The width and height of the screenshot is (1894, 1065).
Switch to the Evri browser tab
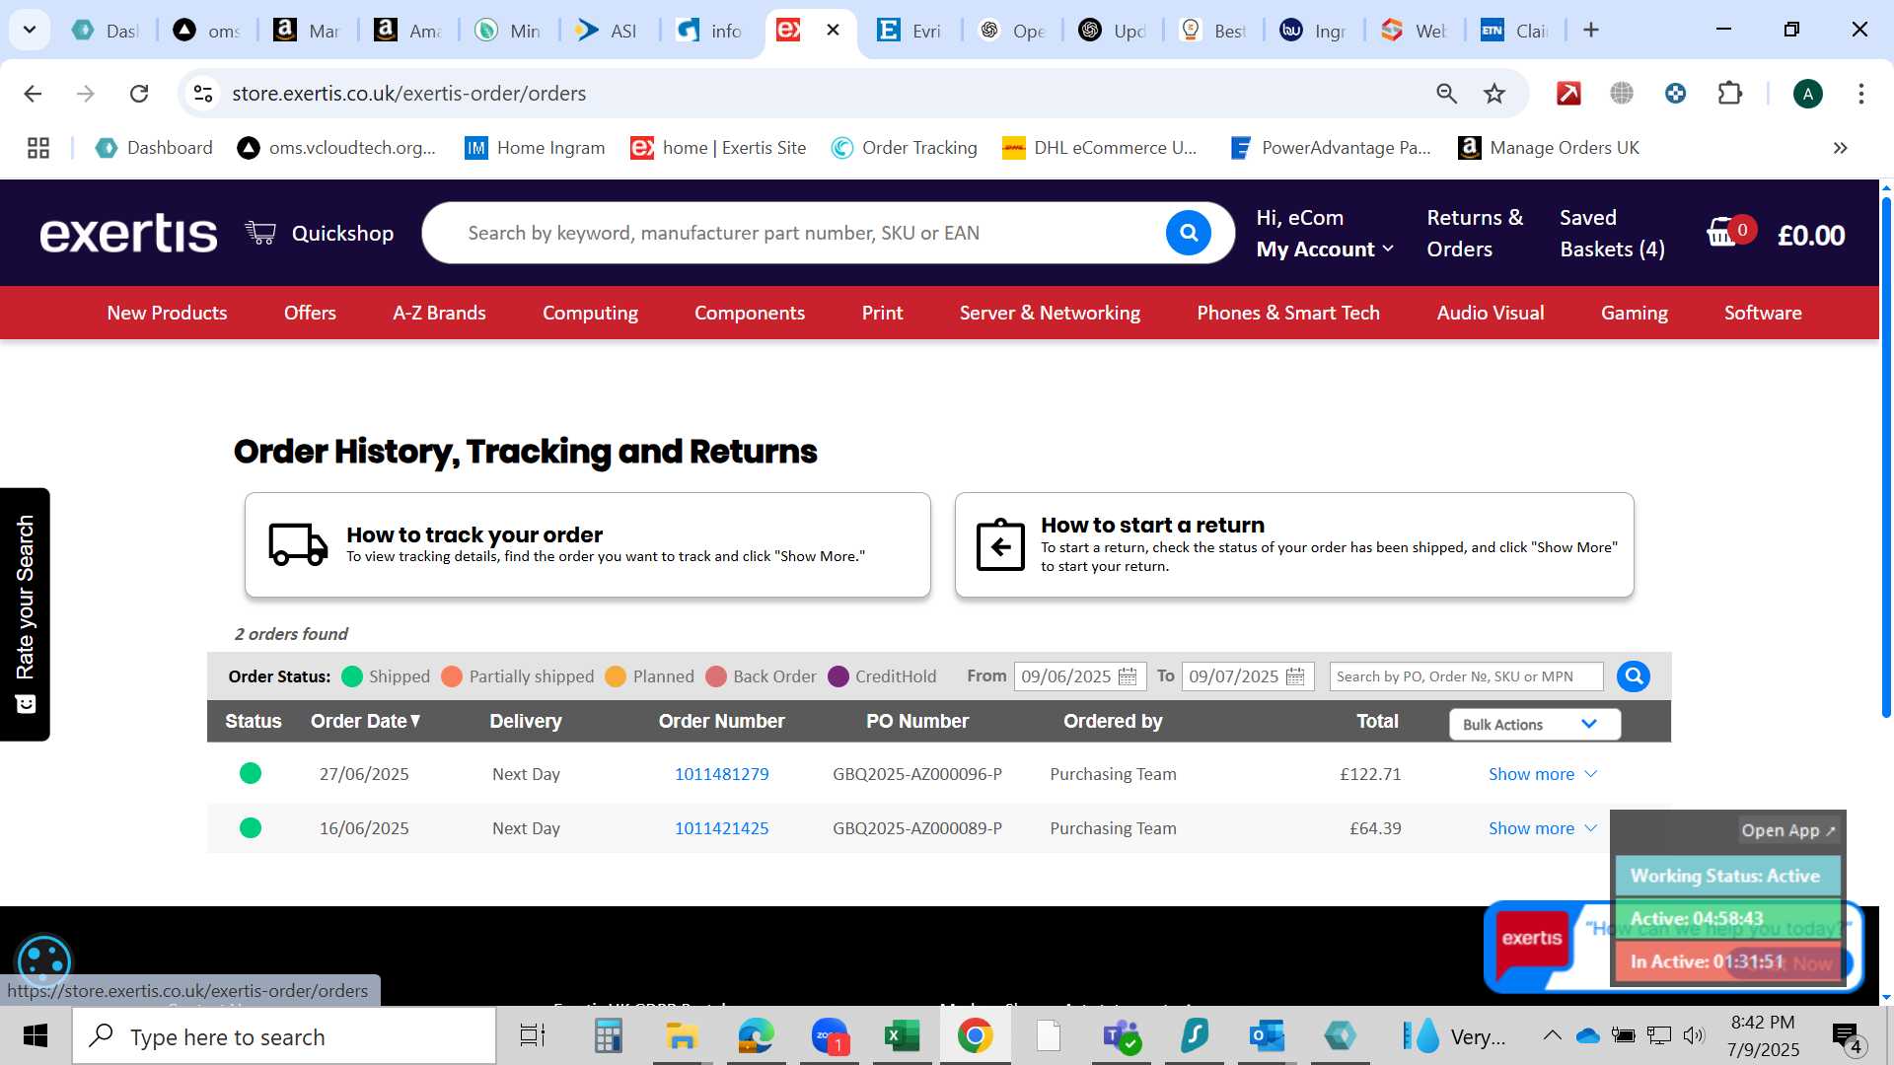click(x=910, y=31)
